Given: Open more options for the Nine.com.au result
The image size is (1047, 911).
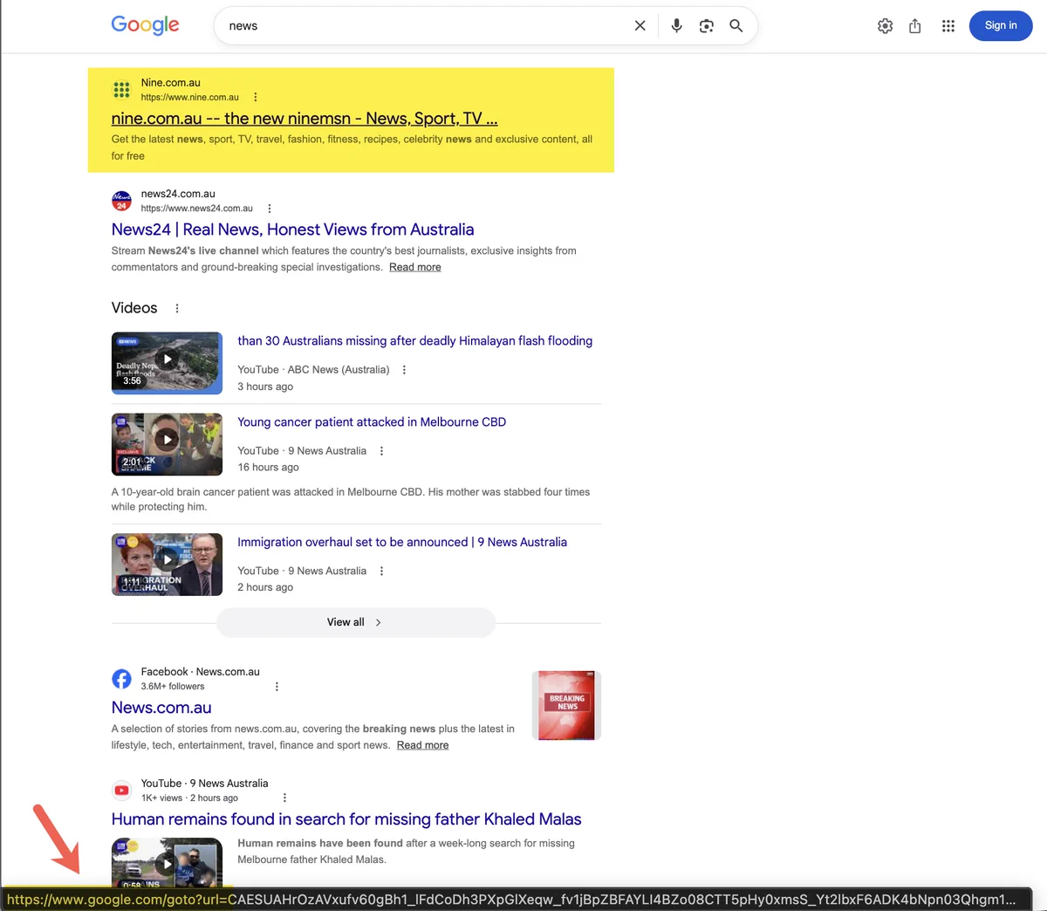Looking at the screenshot, I should [255, 98].
